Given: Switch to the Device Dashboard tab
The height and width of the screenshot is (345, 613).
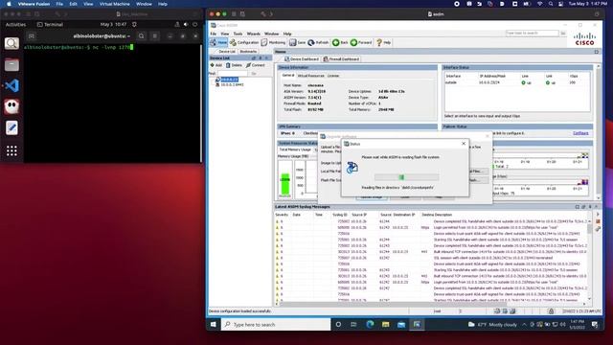Looking at the screenshot, I should (x=302, y=59).
